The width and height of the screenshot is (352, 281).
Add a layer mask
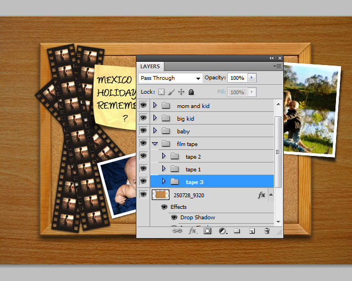click(x=207, y=231)
